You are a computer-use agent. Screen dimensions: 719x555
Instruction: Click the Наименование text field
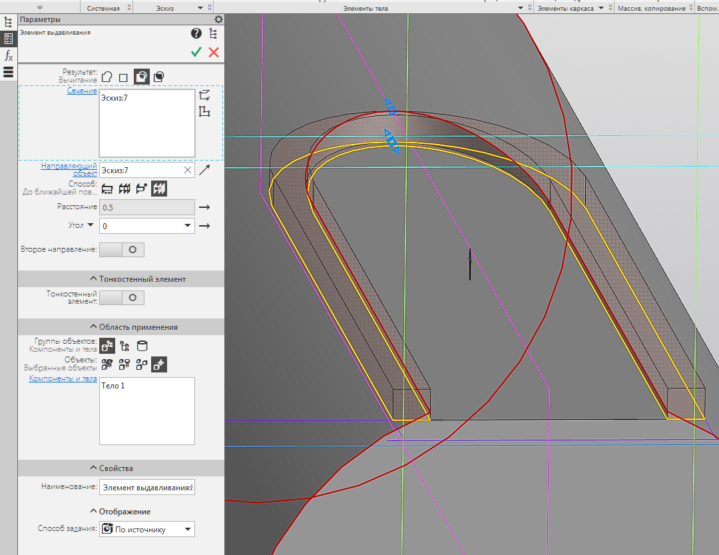pos(146,487)
